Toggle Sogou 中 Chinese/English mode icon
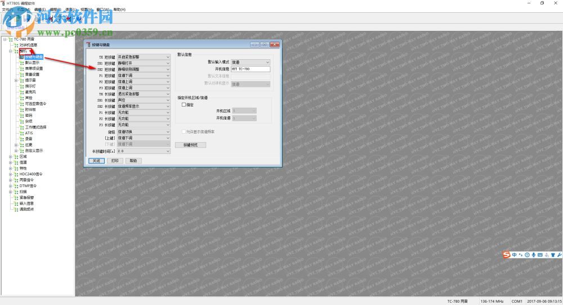The image size is (563, 305). (514, 255)
